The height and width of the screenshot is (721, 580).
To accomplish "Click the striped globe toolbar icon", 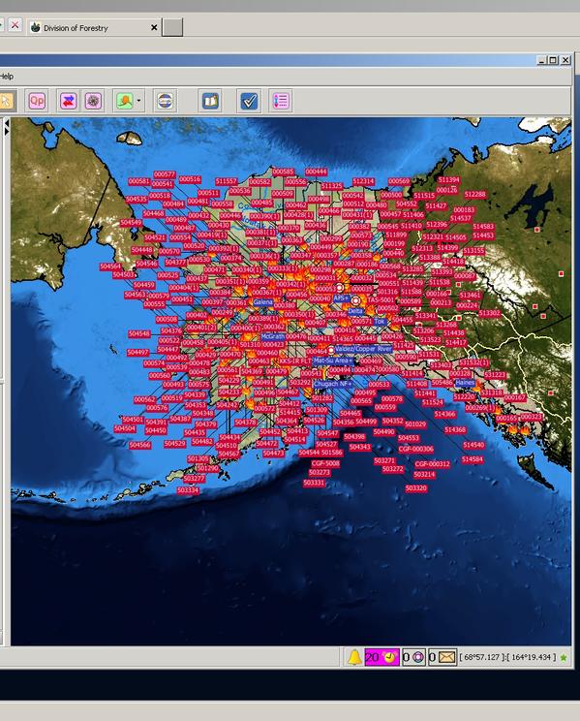I will click(x=165, y=101).
